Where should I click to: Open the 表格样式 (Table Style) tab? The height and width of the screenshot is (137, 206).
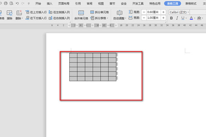click(191, 3)
